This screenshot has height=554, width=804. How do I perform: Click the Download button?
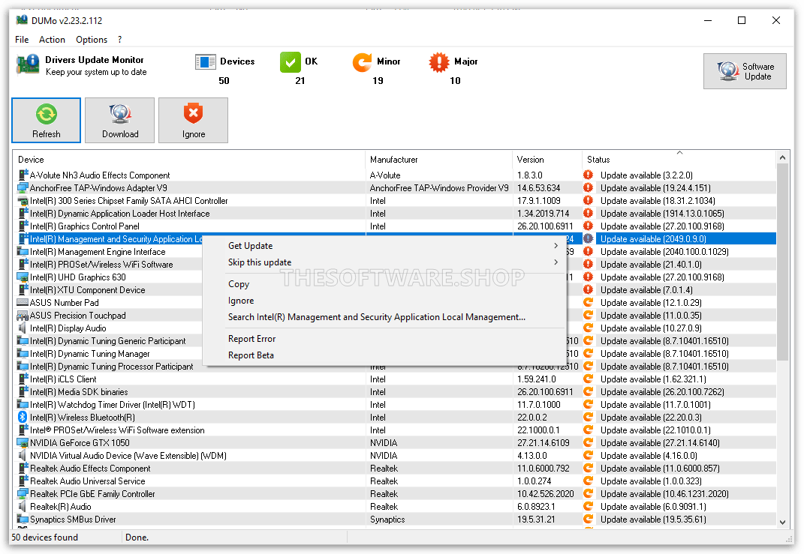119,121
